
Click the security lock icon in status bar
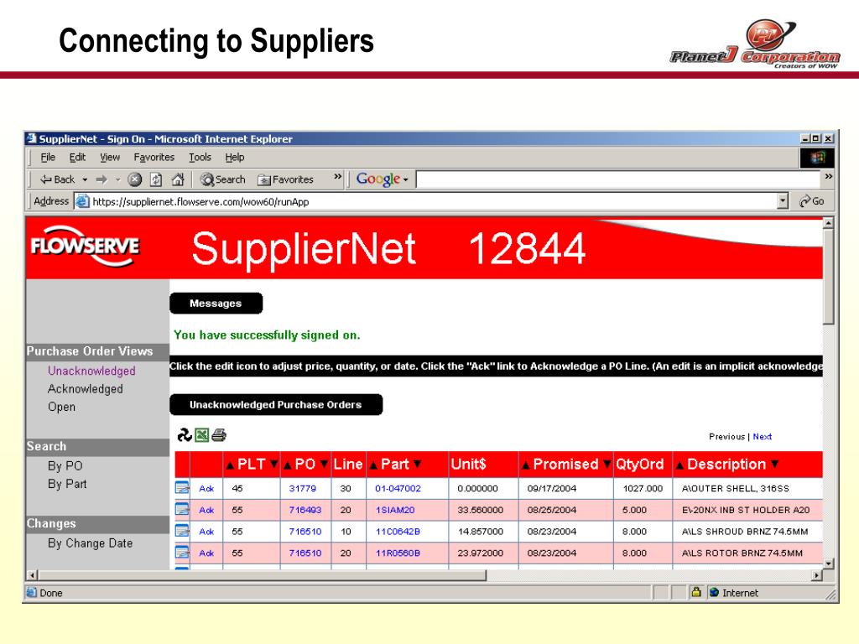(695, 592)
